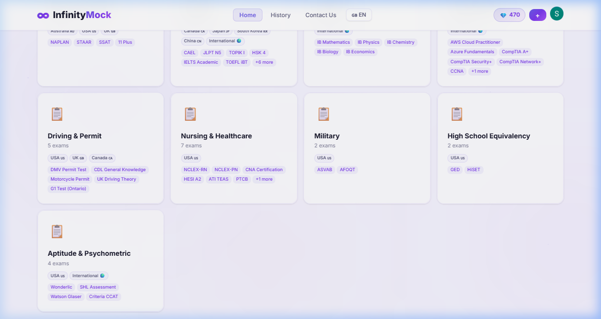The width and height of the screenshot is (601, 319).
Task: Click the InfinityMock brand name
Action: pyautogui.click(x=82, y=15)
